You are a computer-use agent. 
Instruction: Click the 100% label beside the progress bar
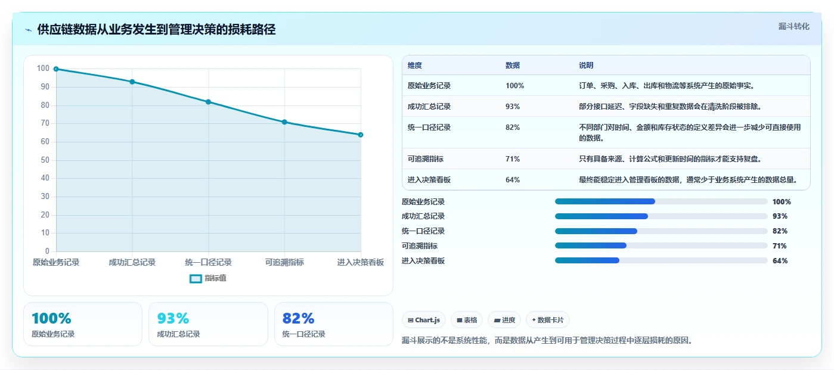tap(782, 202)
